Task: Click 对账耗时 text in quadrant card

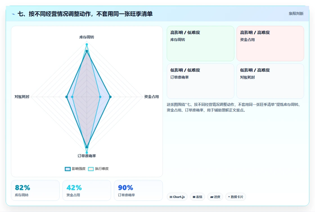Action: coord(247,77)
